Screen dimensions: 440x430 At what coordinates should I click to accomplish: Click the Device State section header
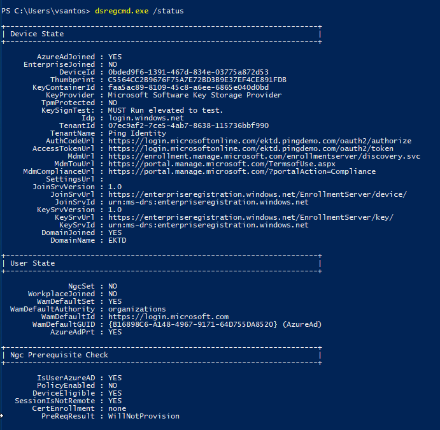(38, 34)
